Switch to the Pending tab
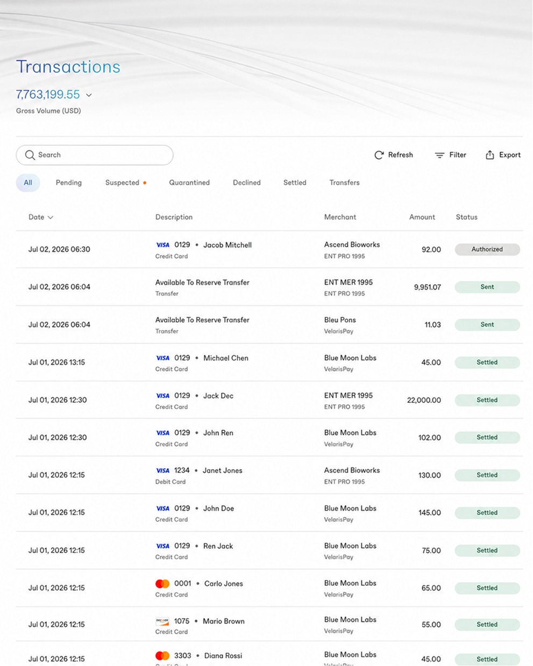533x666 pixels. coord(69,183)
